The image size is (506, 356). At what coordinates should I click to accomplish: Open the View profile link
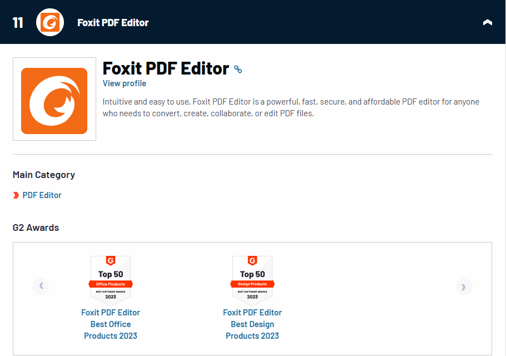125,83
